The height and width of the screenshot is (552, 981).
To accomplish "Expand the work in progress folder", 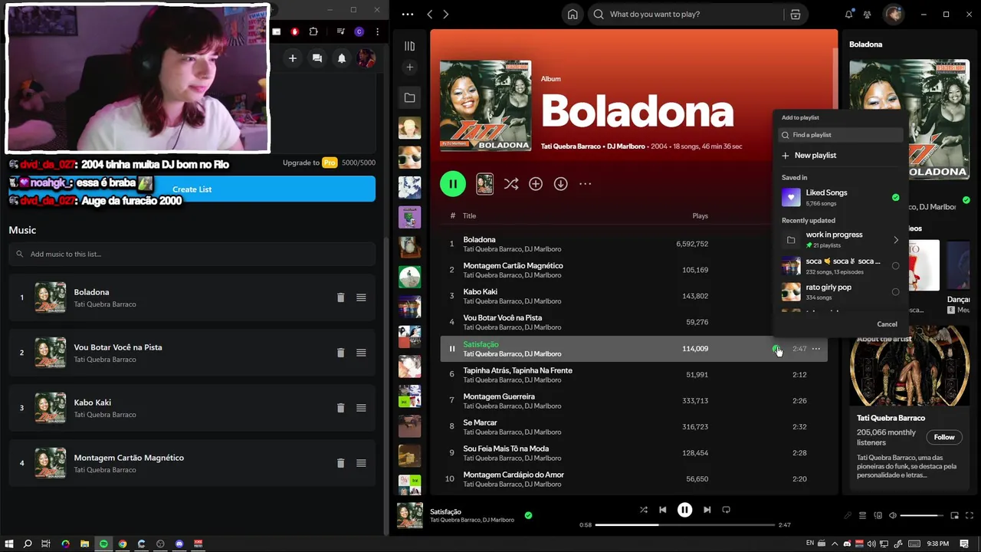I will [x=895, y=240].
